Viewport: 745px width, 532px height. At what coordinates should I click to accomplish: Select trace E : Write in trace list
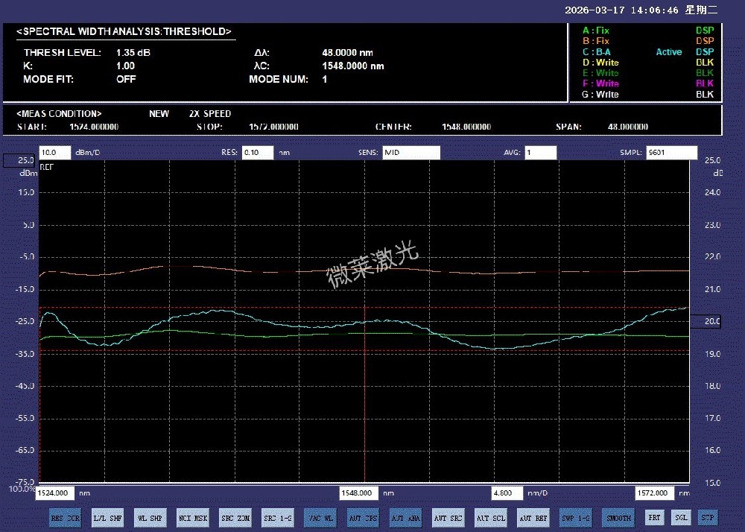(x=600, y=73)
